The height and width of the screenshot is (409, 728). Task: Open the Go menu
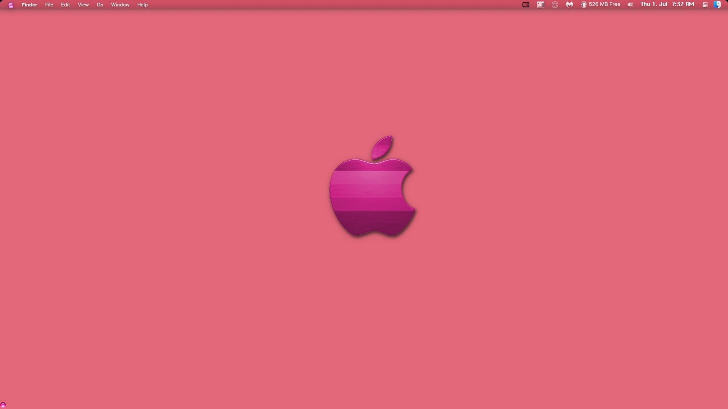pyautogui.click(x=100, y=5)
